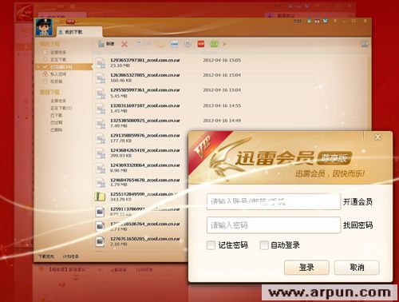
Task: Select 全部任务 under 离线下载 section
Action: (58, 101)
